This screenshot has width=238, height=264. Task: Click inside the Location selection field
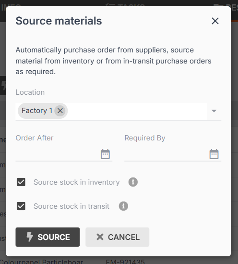[x=137, y=111]
